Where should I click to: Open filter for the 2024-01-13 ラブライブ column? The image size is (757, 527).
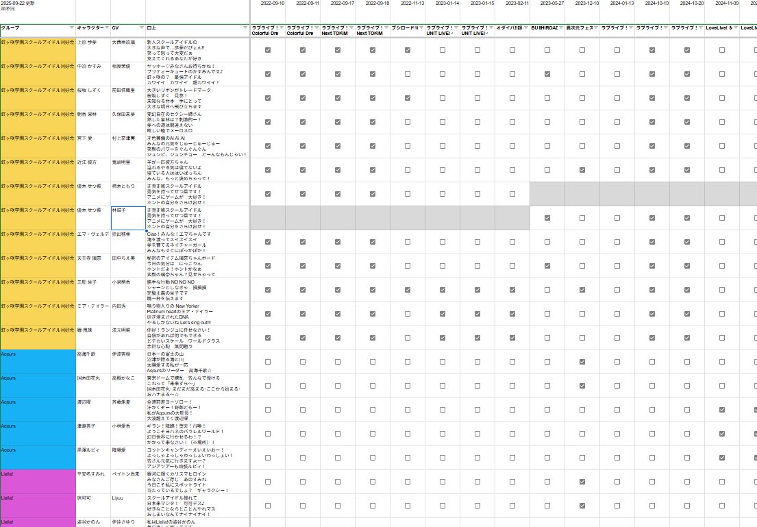[630, 27]
